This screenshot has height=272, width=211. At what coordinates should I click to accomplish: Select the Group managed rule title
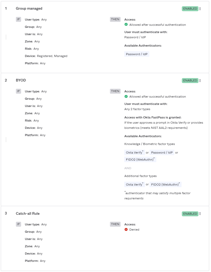(29, 9)
